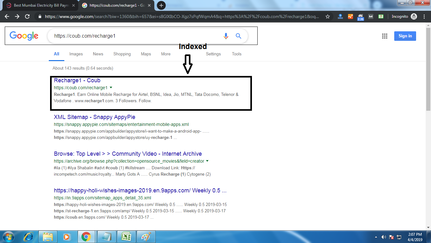Open the Notepad taskbar item
The width and height of the screenshot is (431, 243).
(x=106, y=237)
